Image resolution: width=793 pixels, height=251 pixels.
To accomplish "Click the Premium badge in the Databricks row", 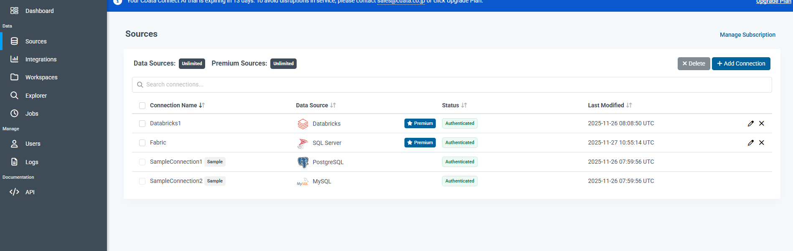I will [420, 123].
